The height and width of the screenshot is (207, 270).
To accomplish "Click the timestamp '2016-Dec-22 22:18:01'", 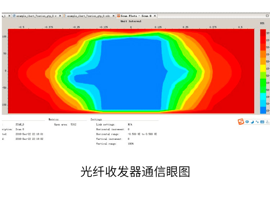I will point(30,134).
